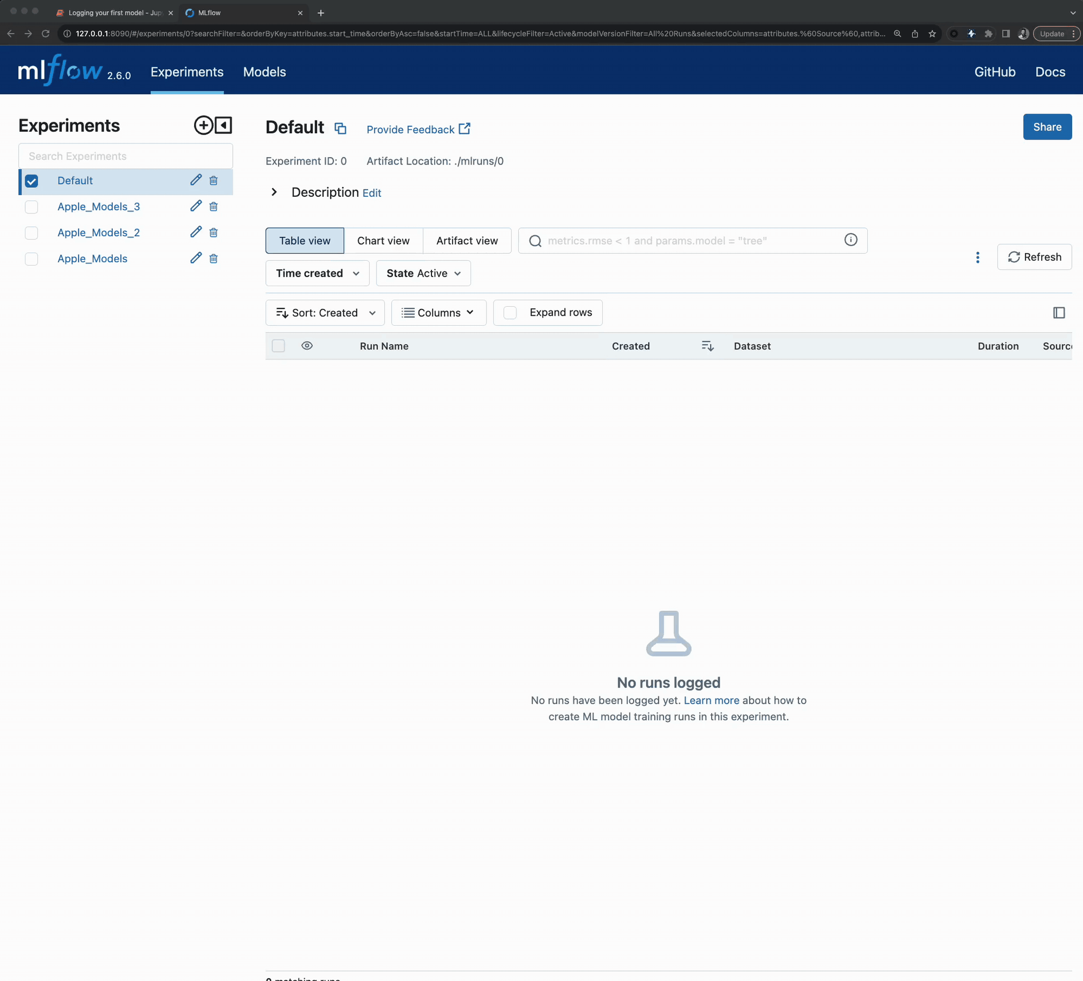The height and width of the screenshot is (981, 1083).
Task: Click the Search Experiments input field
Action: point(125,157)
